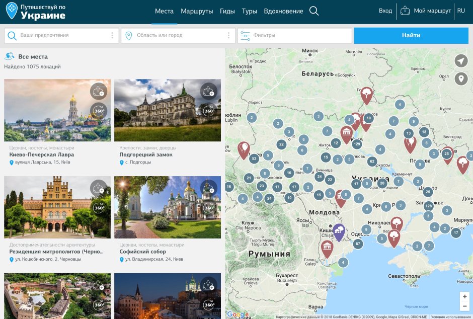Click the address ул. Владимирская, 24, Киев
The width and height of the screenshot is (473, 319).
pyautogui.click(x=154, y=259)
